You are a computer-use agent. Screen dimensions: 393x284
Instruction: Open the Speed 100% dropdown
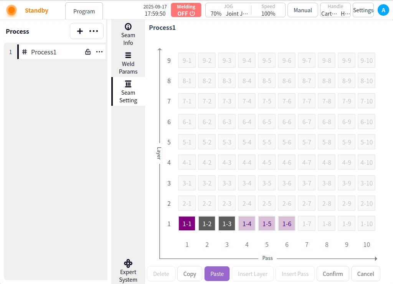click(268, 10)
